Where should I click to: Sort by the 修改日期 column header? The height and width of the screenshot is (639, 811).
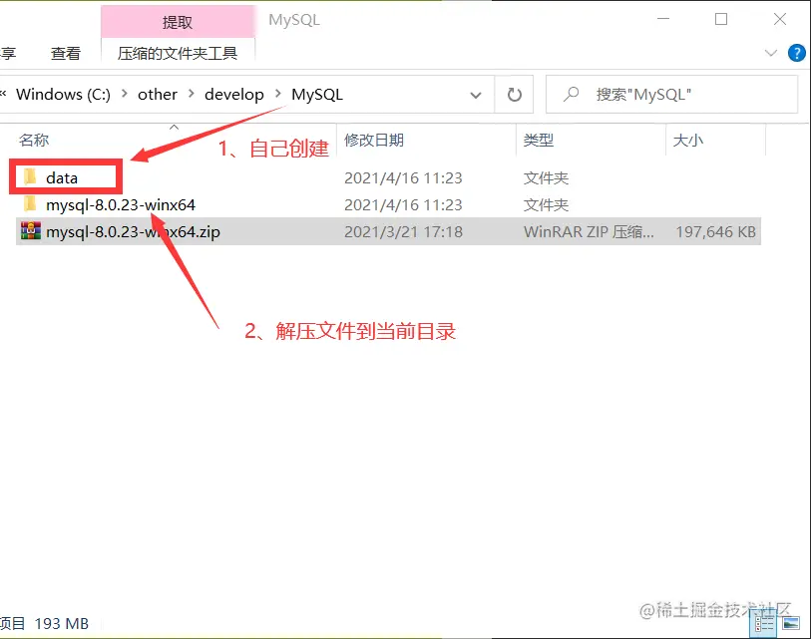374,140
